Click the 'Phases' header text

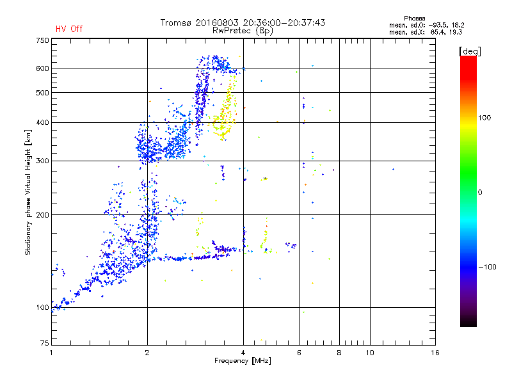414,19
